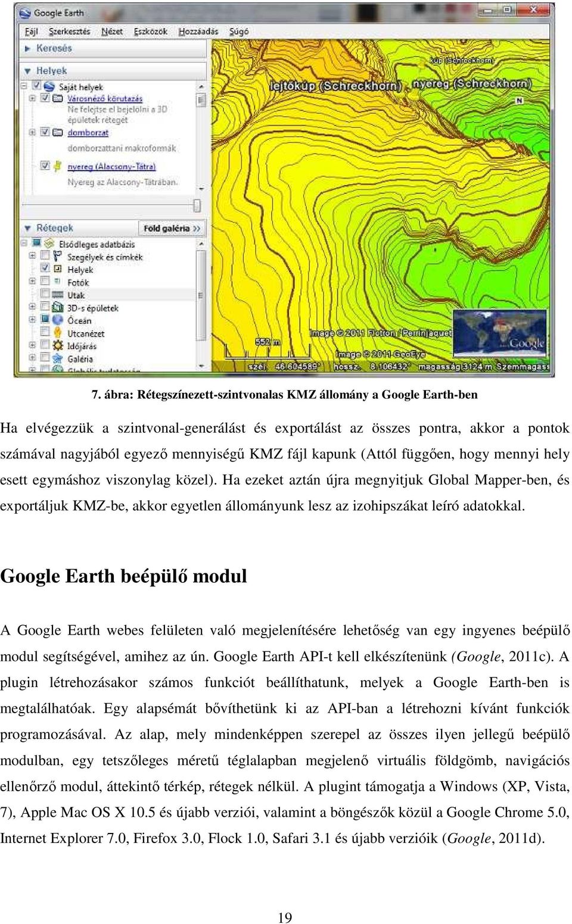Disable the Helyek layer checkbox
Image resolution: width=572 pixels, height=924 pixels.
click(x=45, y=269)
